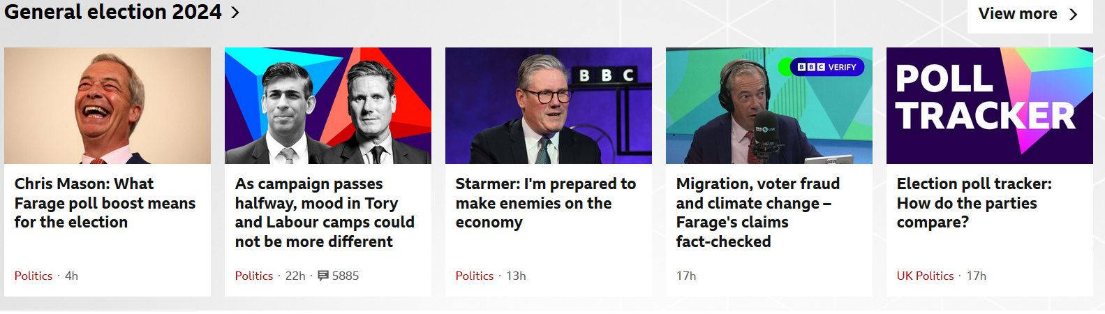Click the comments icon beside 5885
Viewport: 1105px width, 314px height.
[x=322, y=276]
